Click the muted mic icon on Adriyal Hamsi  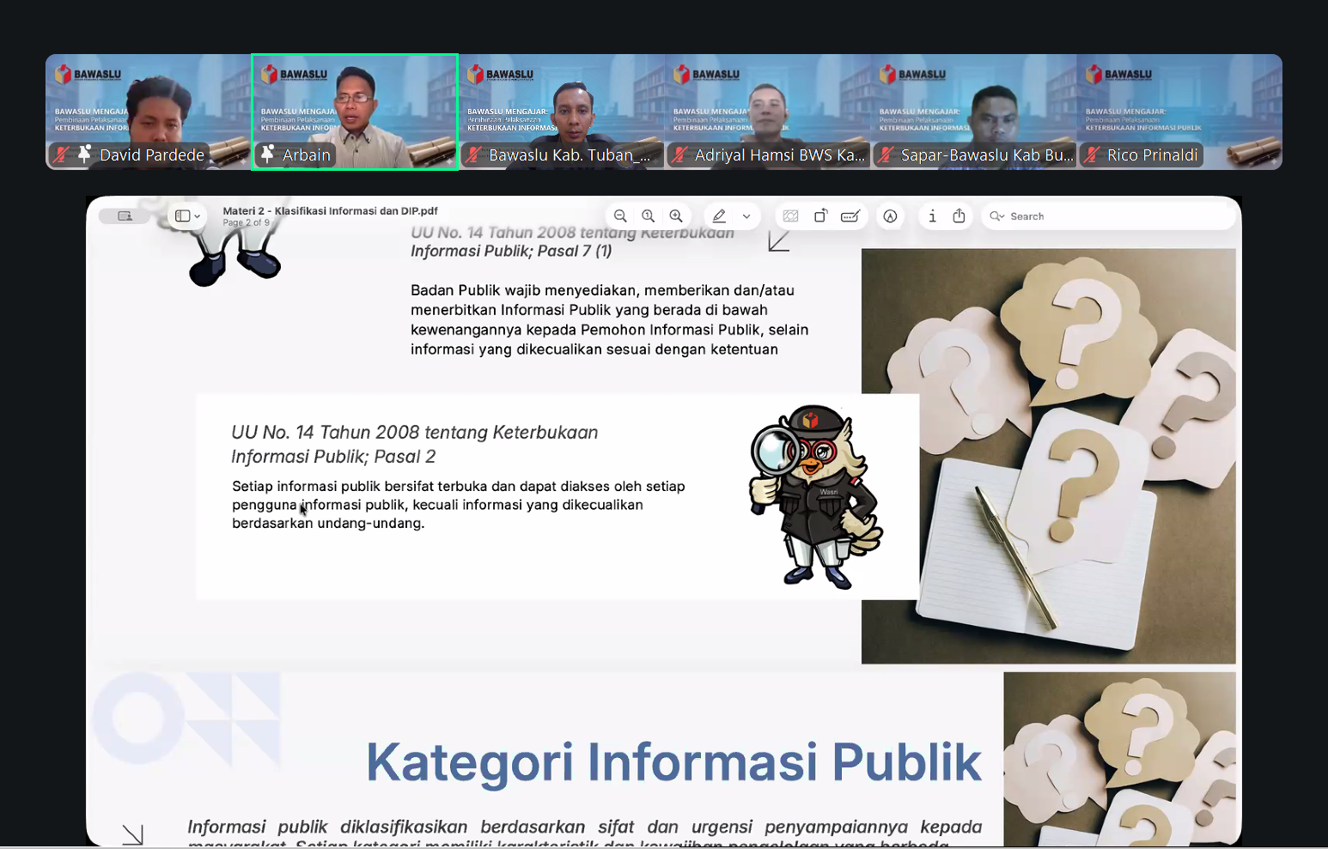coord(679,155)
